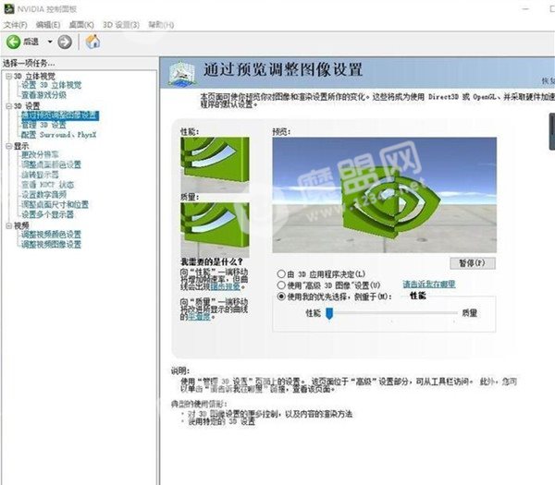Open 查看游戏分级 page
This screenshot has height=485, width=555.
(x=43, y=95)
